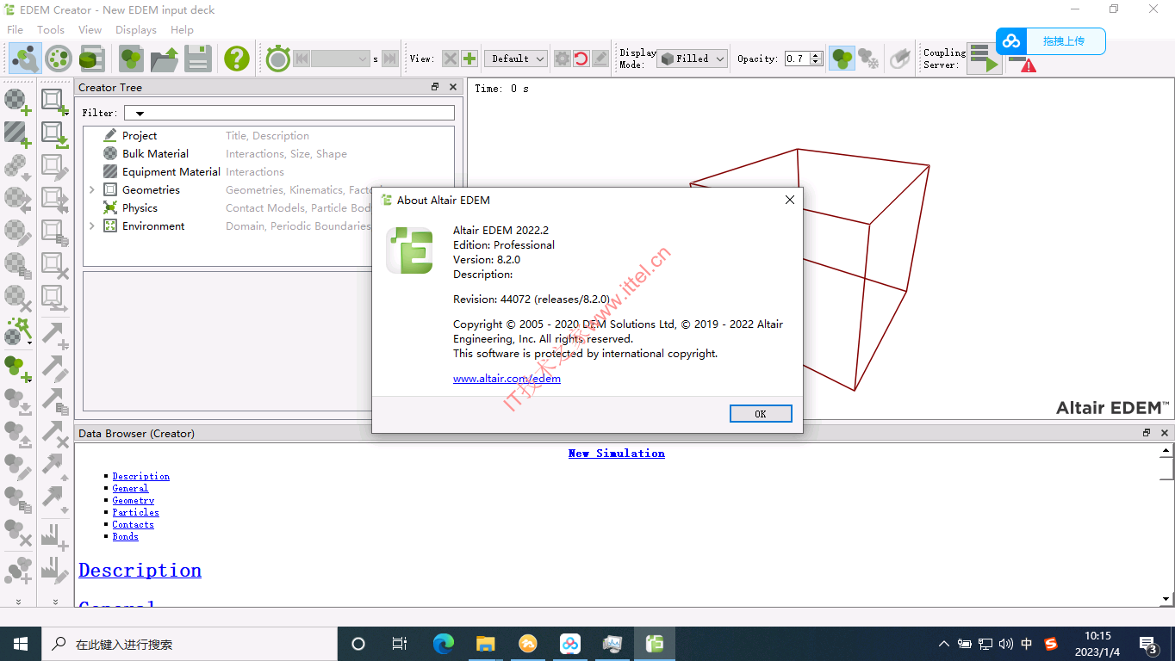Open the Displays menu

136,29
